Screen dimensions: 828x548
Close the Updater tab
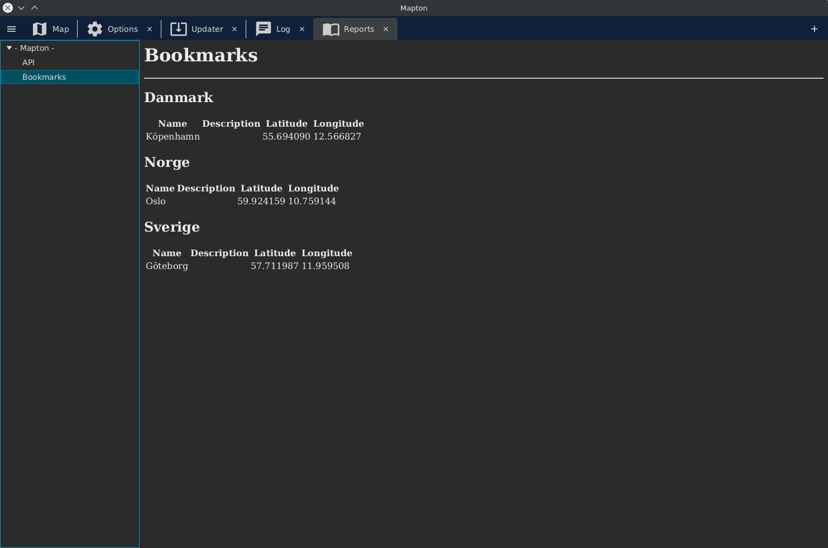tap(234, 29)
